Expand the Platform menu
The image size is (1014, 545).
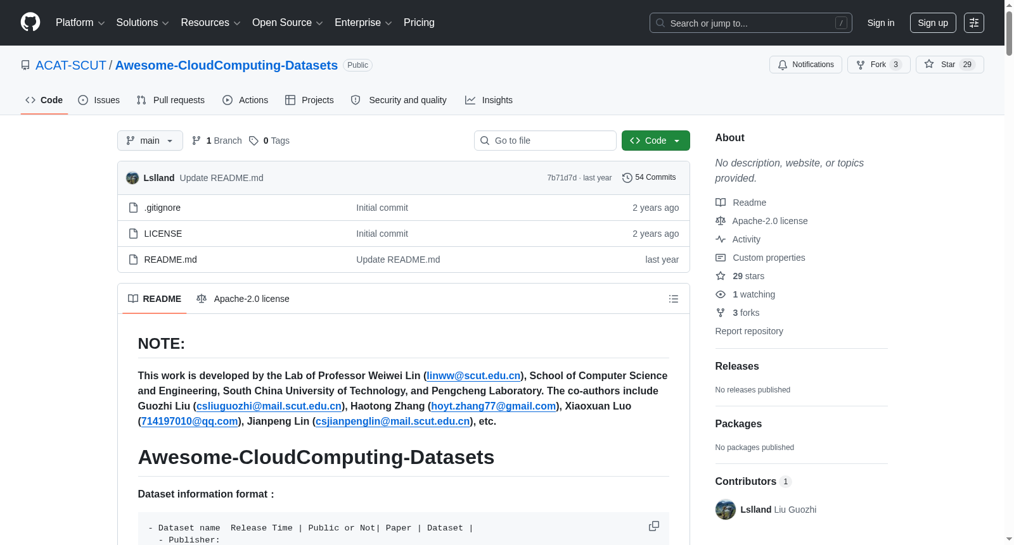tap(80, 23)
